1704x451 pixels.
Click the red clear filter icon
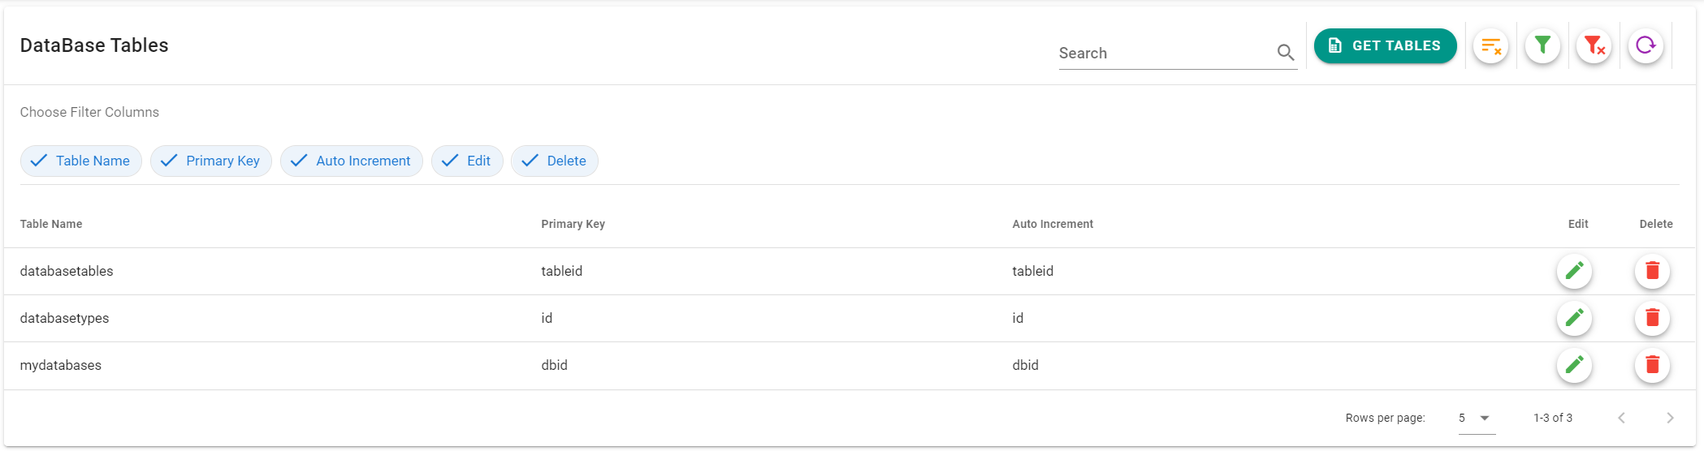point(1594,46)
